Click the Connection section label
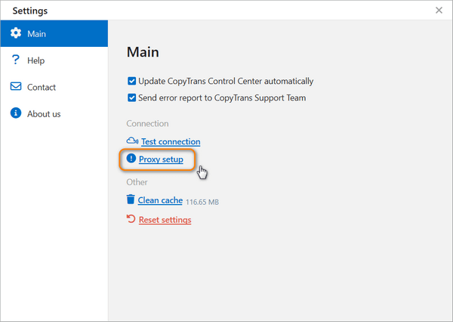Image resolution: width=453 pixels, height=322 pixels. click(x=148, y=123)
